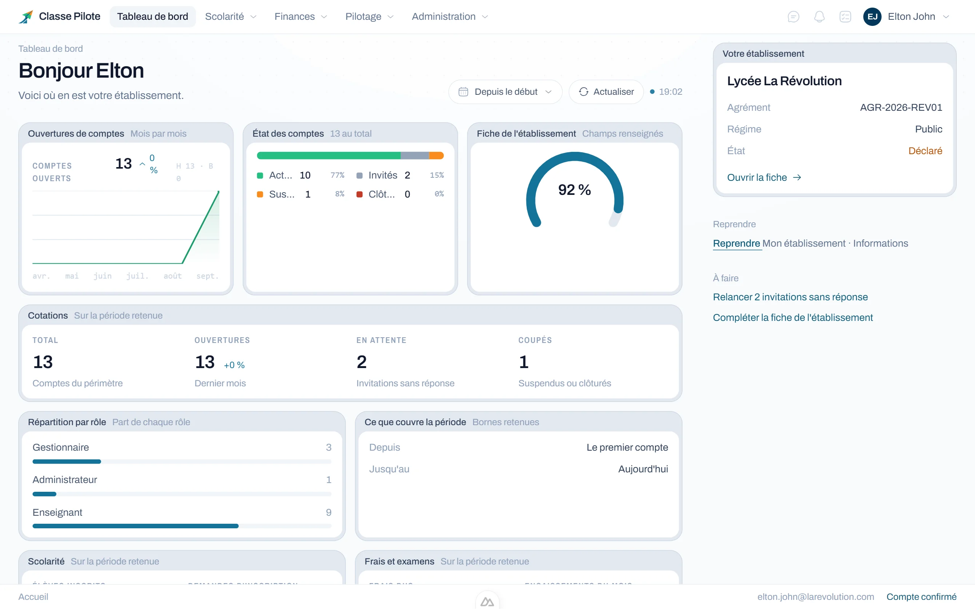Open the Ouvrir la fiche link
975x609 pixels.
click(x=764, y=178)
